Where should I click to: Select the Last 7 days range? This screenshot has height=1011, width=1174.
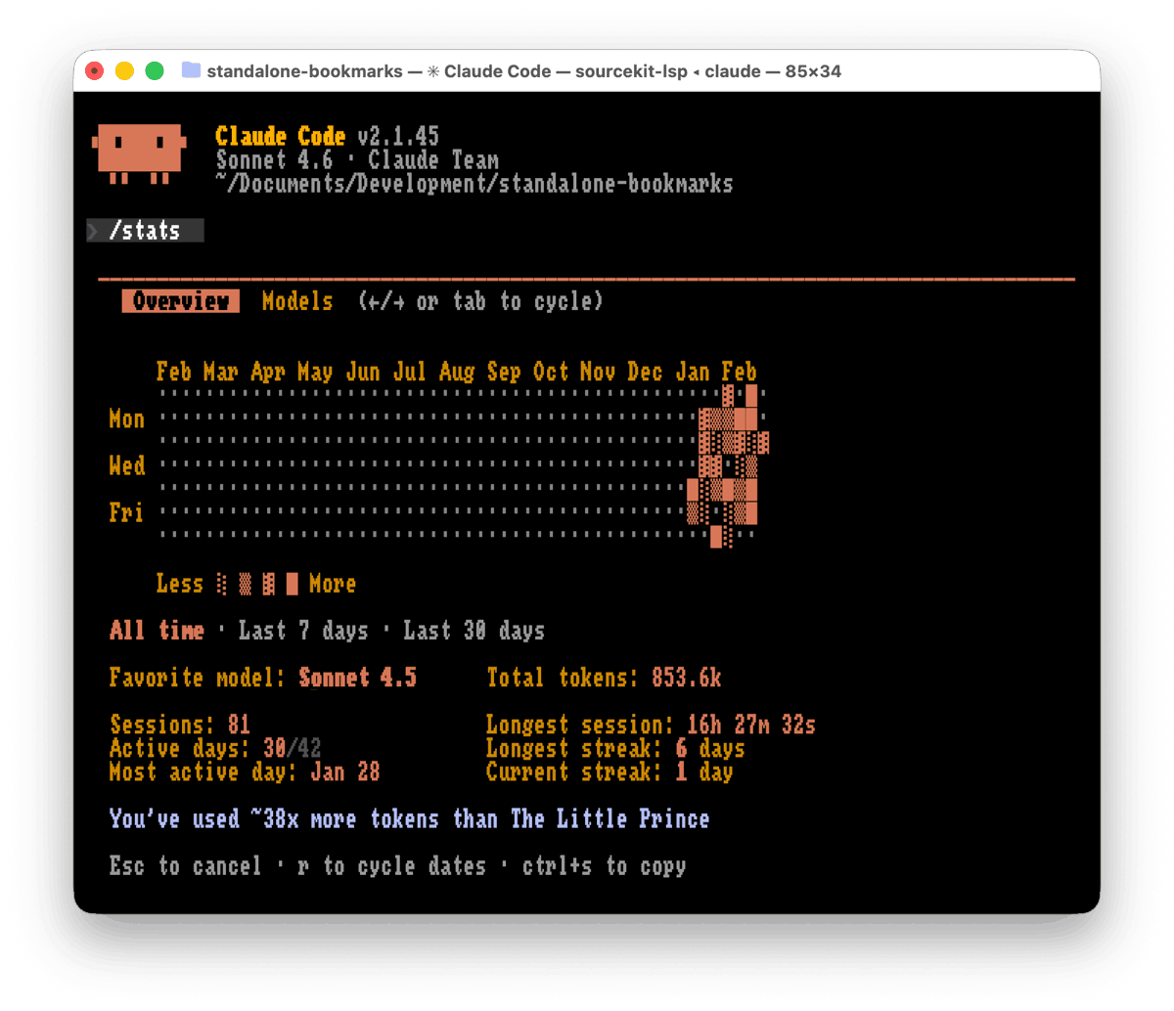point(303,631)
